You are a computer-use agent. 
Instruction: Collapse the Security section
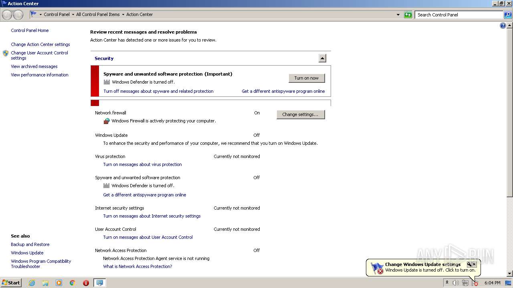click(x=322, y=58)
